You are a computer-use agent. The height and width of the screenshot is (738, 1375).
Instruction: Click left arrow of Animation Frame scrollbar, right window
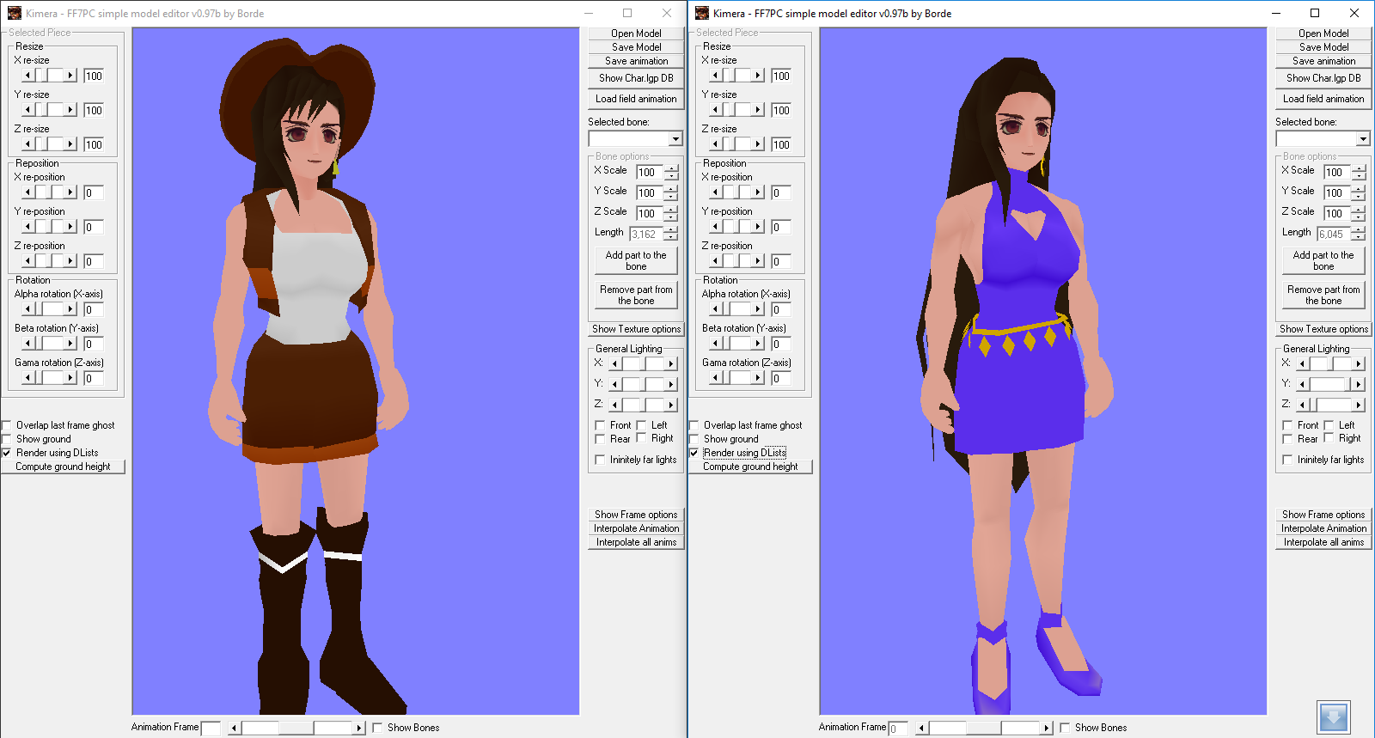pos(921,728)
